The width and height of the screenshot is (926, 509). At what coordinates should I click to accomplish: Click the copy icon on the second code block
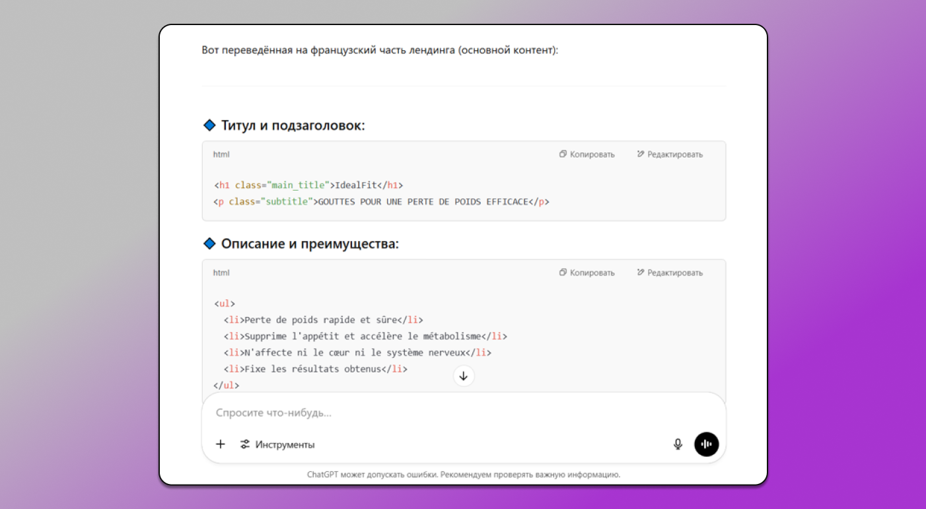click(x=563, y=272)
